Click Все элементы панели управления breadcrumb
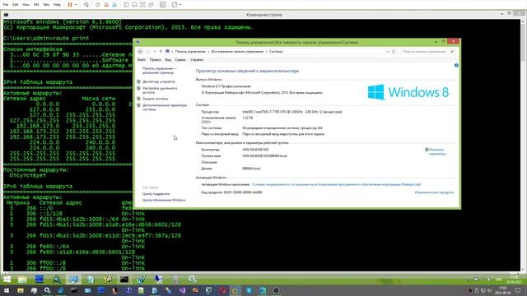This screenshot has width=527, height=296. (x=237, y=52)
